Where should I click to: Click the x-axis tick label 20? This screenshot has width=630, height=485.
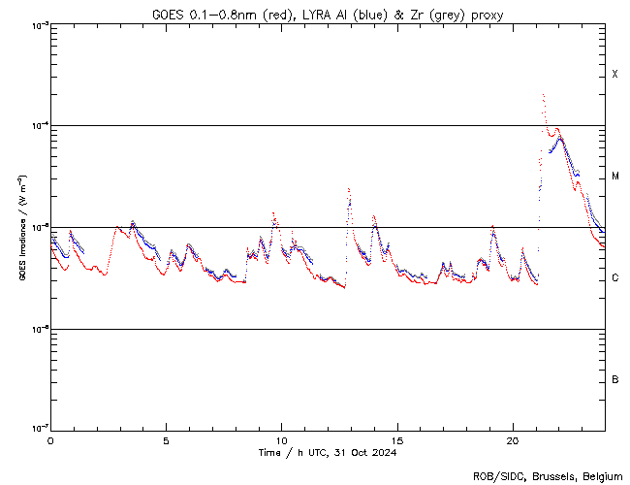[512, 439]
